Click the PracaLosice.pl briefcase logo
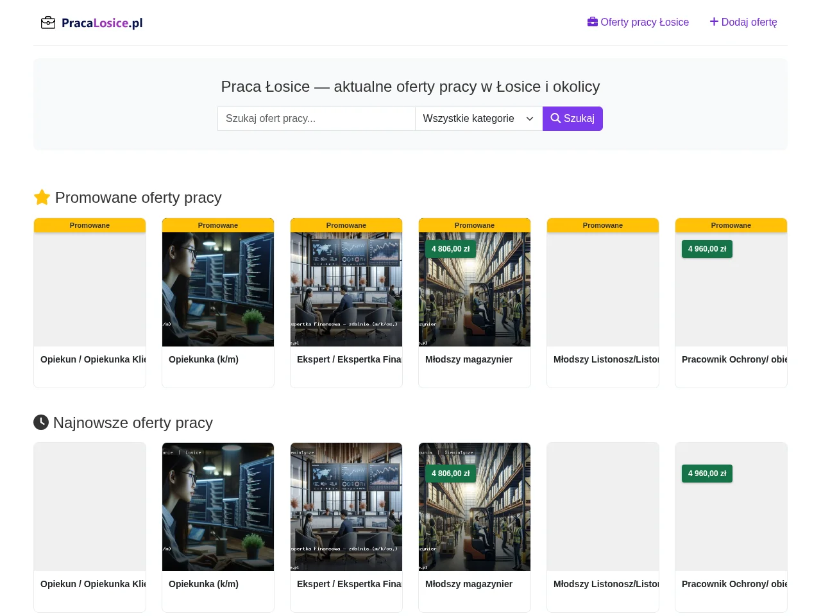Screen dimensions: 821x616 (92, 22)
